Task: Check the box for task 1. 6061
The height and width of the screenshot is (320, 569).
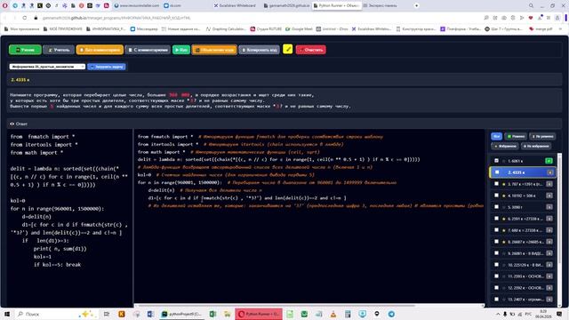Action: pyautogui.click(x=496, y=161)
